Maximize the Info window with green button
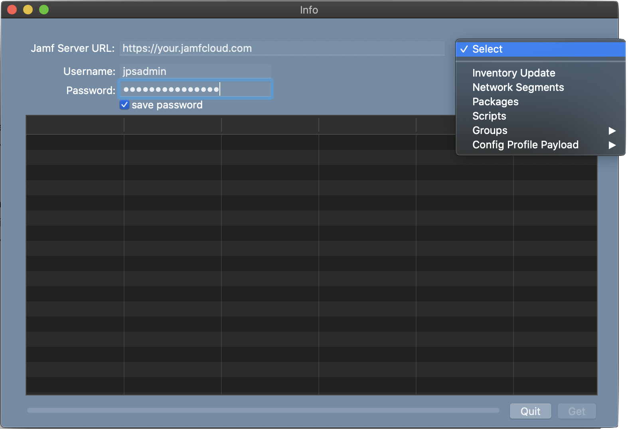This screenshot has width=628, height=429. (44, 10)
